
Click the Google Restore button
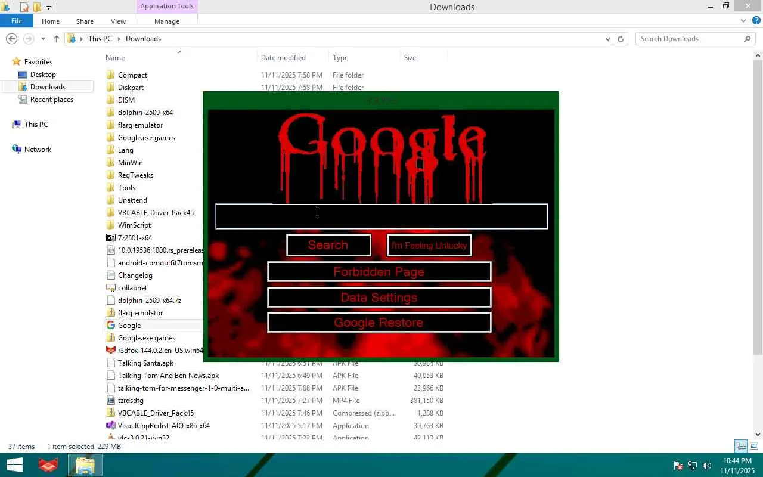(x=379, y=323)
